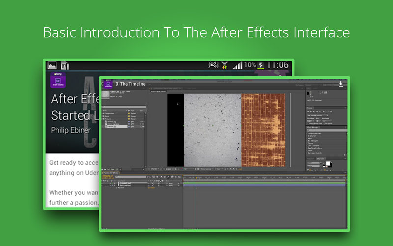
Task: Select the Effects & Presets panel tab
Action: (x=313, y=127)
